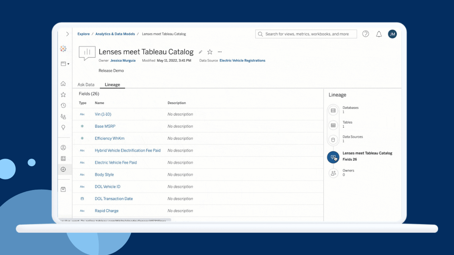Select the Lineage tab
454x255 pixels.
pos(112,85)
